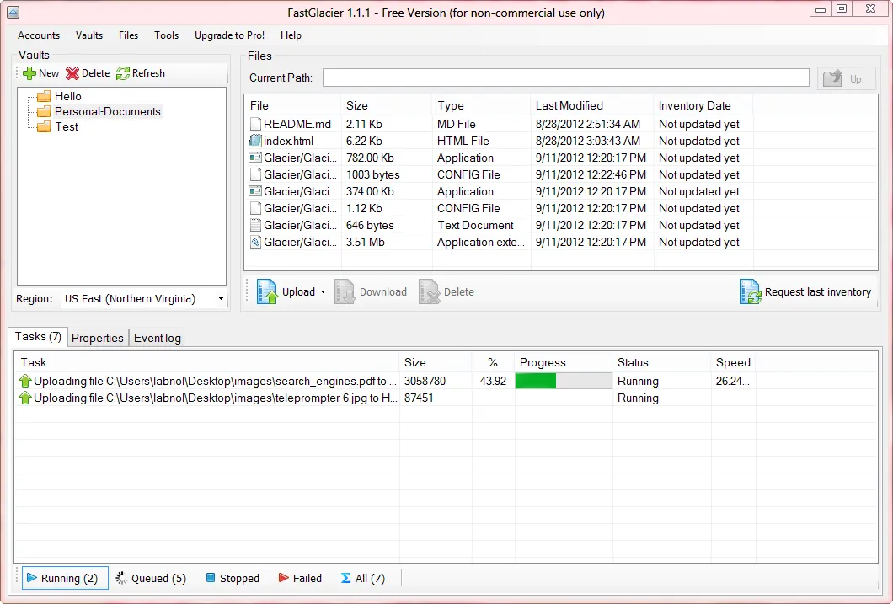Refresh the vault list
This screenshot has height=604, width=893.
coord(140,72)
